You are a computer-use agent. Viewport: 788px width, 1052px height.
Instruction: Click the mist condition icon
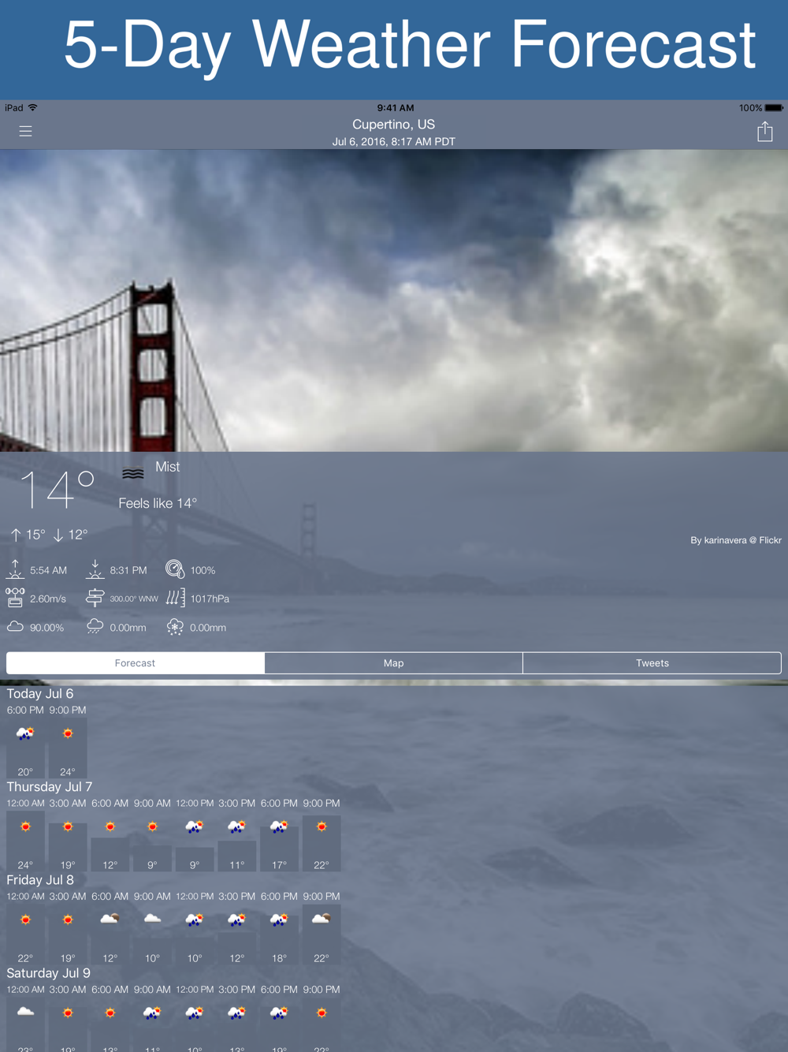pyautogui.click(x=132, y=474)
